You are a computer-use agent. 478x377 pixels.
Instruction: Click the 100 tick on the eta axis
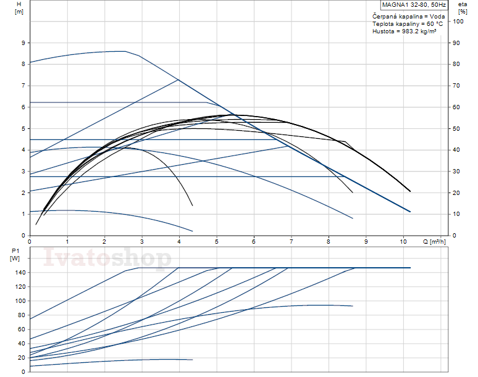459,22
